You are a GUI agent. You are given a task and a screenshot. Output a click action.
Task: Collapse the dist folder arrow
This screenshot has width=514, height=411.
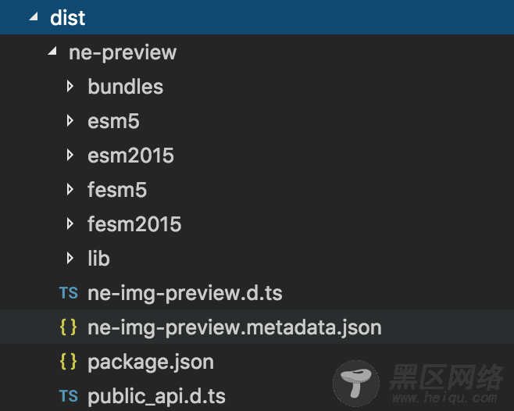34,16
